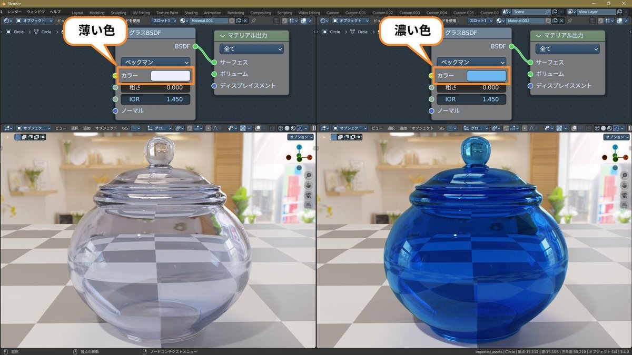Viewport: 632px width, 355px height.
Task: Open ベックマン distribution dropdown in right Glass node
Action: pos(471,62)
